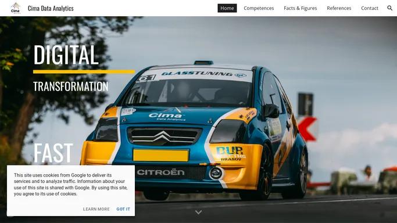
Task: Click the down chevron below hero image
Action: pyautogui.click(x=199, y=212)
